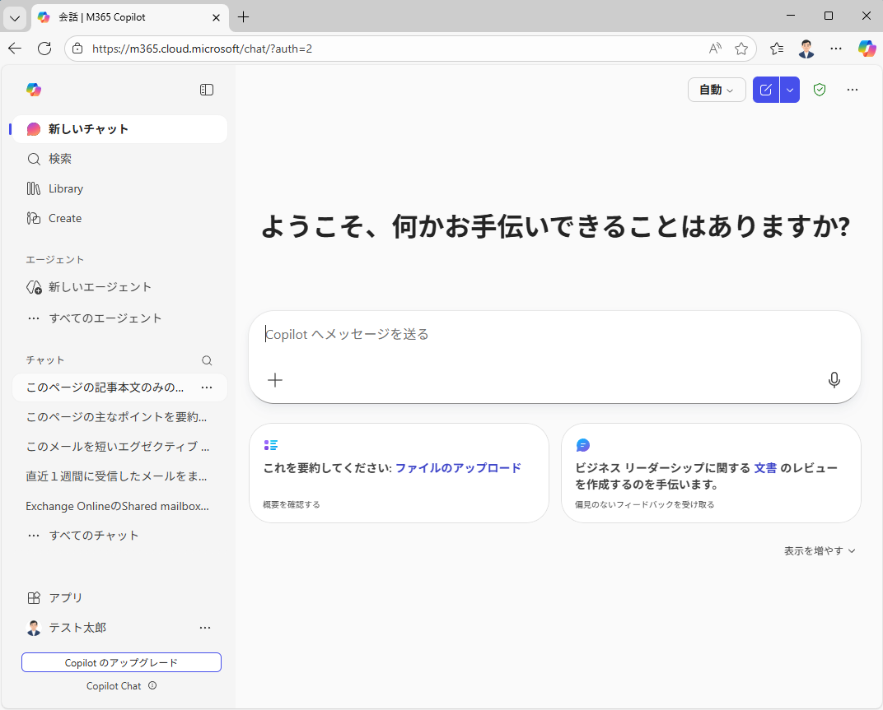This screenshot has width=883, height=710.
Task: Click the Copilot のアップグレード button
Action: (120, 662)
